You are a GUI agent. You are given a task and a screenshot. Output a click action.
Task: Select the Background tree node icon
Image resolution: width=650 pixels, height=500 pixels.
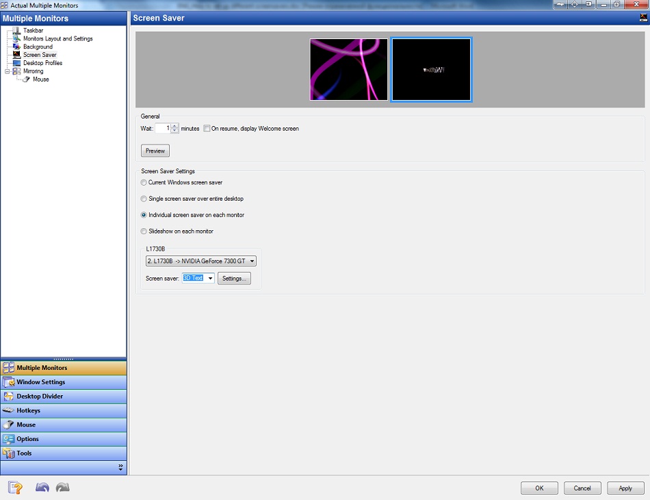tap(16, 47)
